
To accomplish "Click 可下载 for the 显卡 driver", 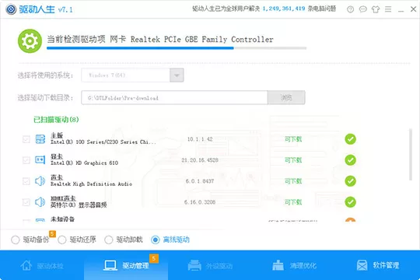I will point(293,160).
